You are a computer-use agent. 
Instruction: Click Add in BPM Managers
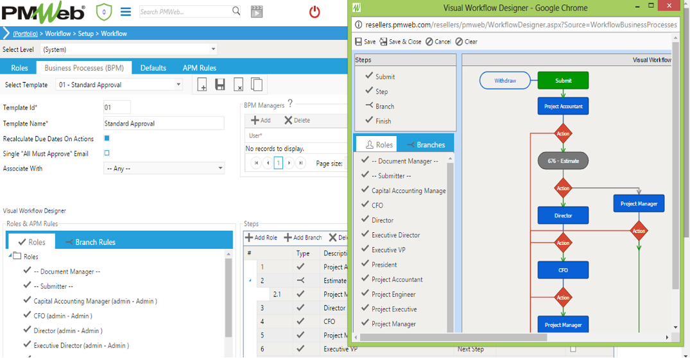(261, 120)
